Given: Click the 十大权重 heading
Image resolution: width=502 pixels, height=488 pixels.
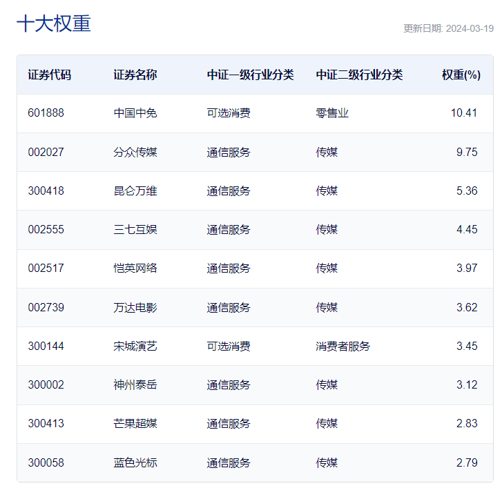Looking at the screenshot, I should (54, 23).
